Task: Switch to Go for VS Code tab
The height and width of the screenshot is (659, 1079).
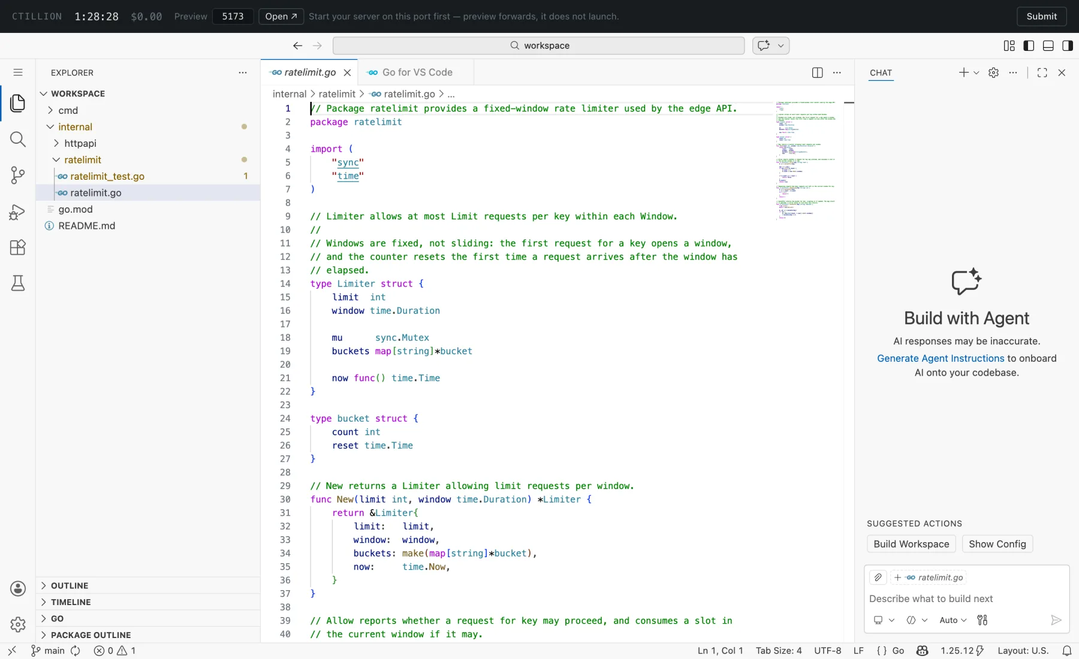Action: (416, 72)
